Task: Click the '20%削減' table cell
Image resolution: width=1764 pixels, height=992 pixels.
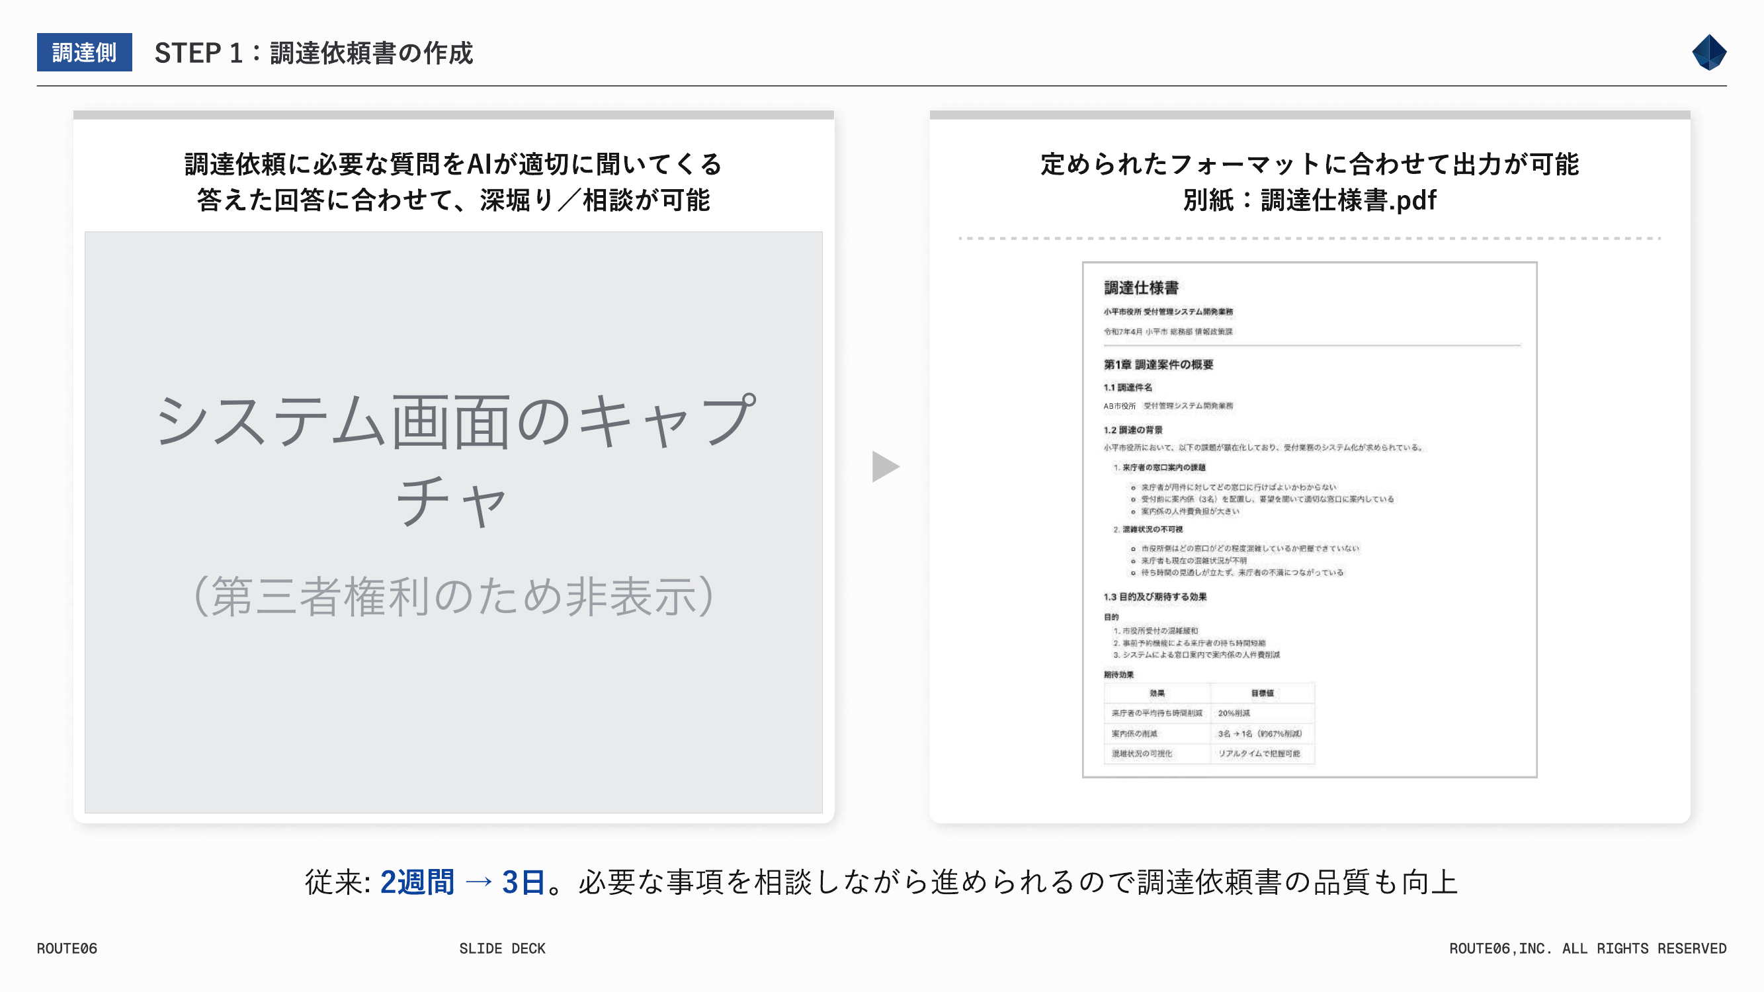Action: pyautogui.click(x=1262, y=713)
